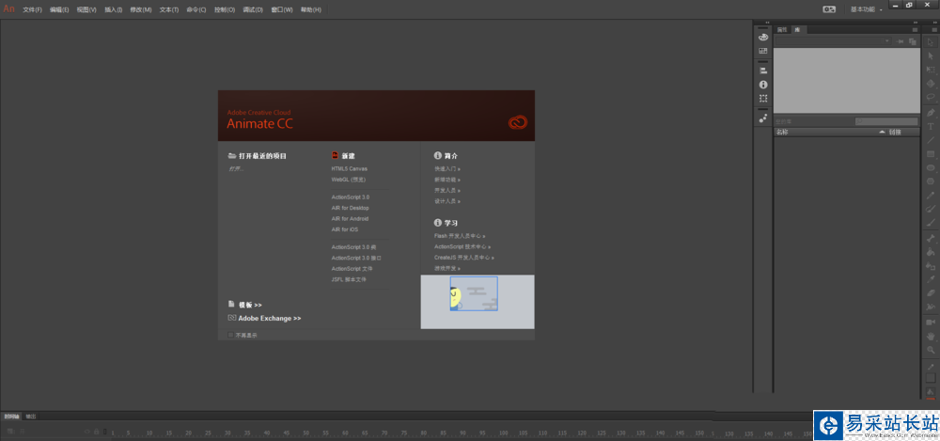
Task: Select the Paint Bucket tool
Action: tap(931, 252)
